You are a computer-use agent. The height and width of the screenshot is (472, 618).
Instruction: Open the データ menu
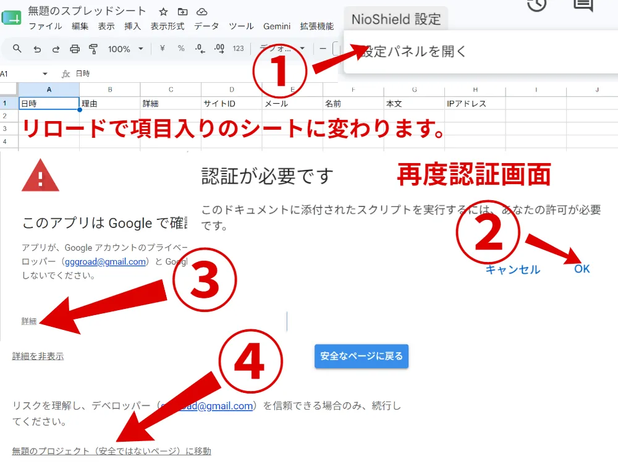[x=206, y=27]
